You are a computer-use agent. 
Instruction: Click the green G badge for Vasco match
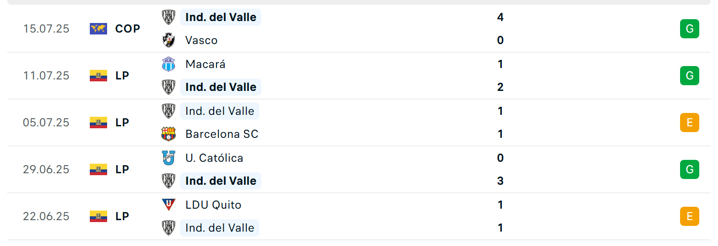pos(690,29)
